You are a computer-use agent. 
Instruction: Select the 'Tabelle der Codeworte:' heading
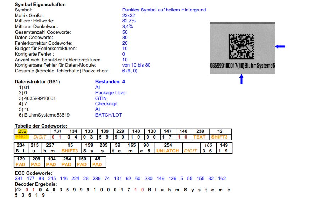point(41,126)
